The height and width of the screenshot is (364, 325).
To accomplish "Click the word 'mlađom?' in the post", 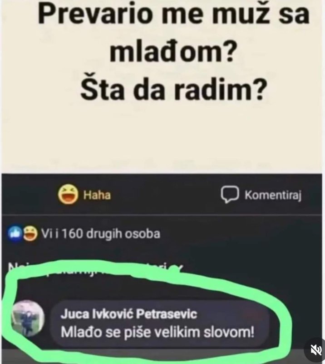I will click(x=172, y=51).
